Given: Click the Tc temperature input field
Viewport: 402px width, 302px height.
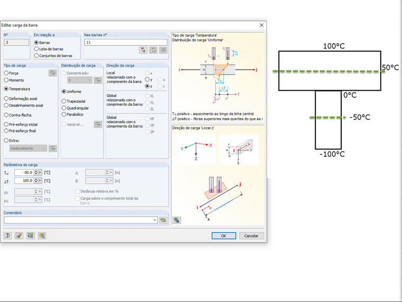Looking at the screenshot, I should [x=24, y=173].
